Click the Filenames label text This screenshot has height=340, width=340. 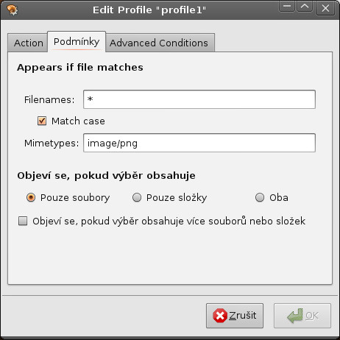49,100
